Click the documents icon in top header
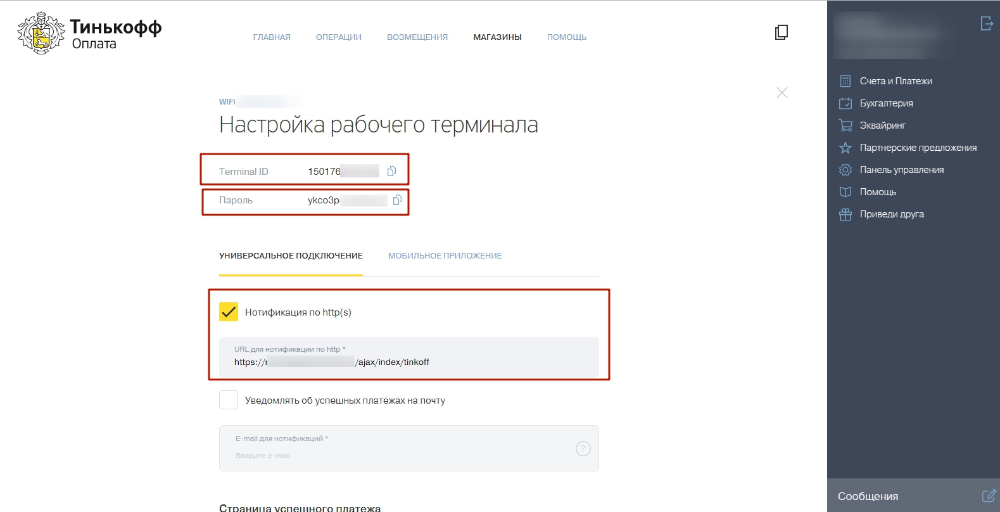 (782, 32)
